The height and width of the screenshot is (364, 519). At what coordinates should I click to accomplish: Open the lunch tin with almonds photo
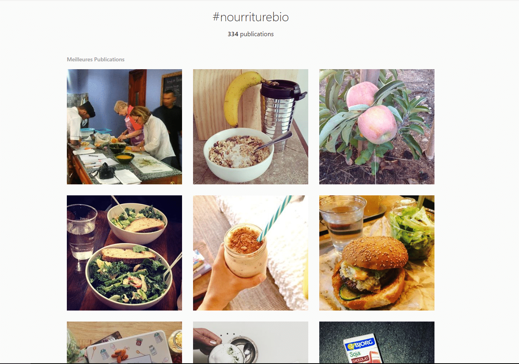pyautogui.click(x=124, y=342)
